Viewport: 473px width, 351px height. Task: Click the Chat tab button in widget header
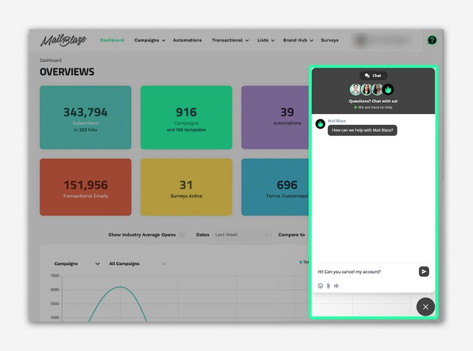(x=373, y=76)
